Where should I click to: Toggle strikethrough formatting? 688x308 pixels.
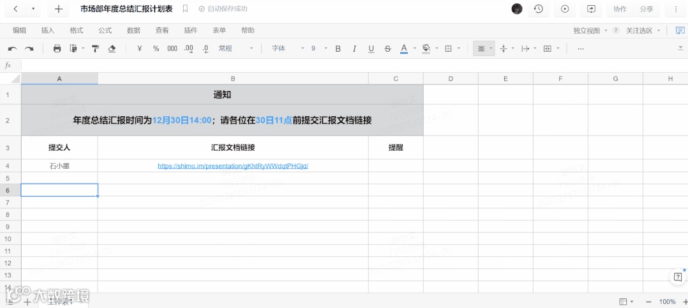(387, 49)
